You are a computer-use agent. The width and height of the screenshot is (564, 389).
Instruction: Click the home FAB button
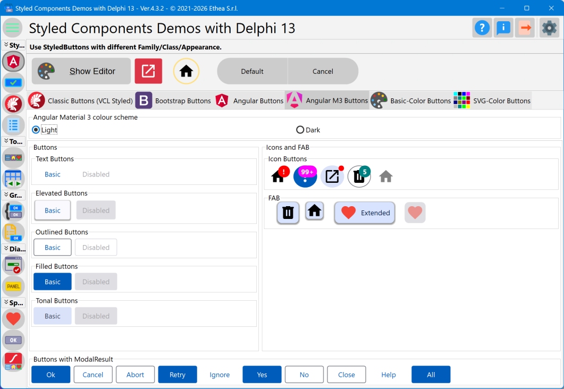[x=314, y=210]
